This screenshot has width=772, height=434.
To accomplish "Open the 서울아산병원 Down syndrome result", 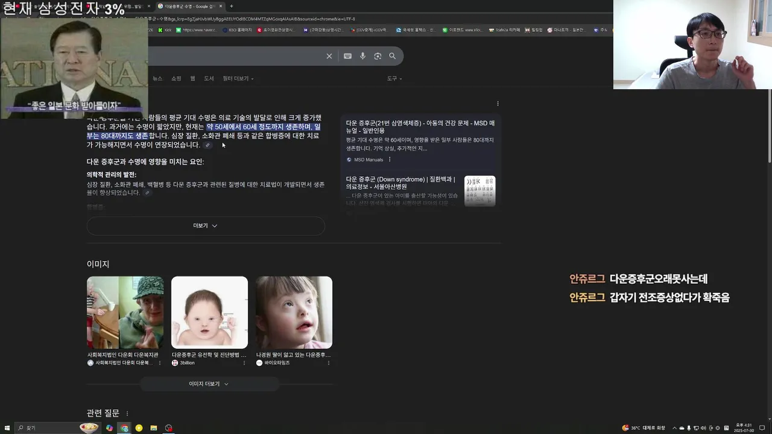I will click(x=400, y=183).
